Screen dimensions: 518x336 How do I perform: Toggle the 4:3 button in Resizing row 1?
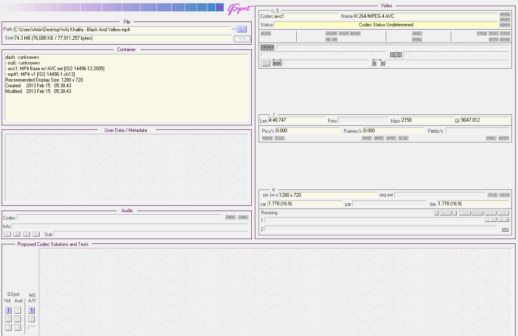[491, 220]
